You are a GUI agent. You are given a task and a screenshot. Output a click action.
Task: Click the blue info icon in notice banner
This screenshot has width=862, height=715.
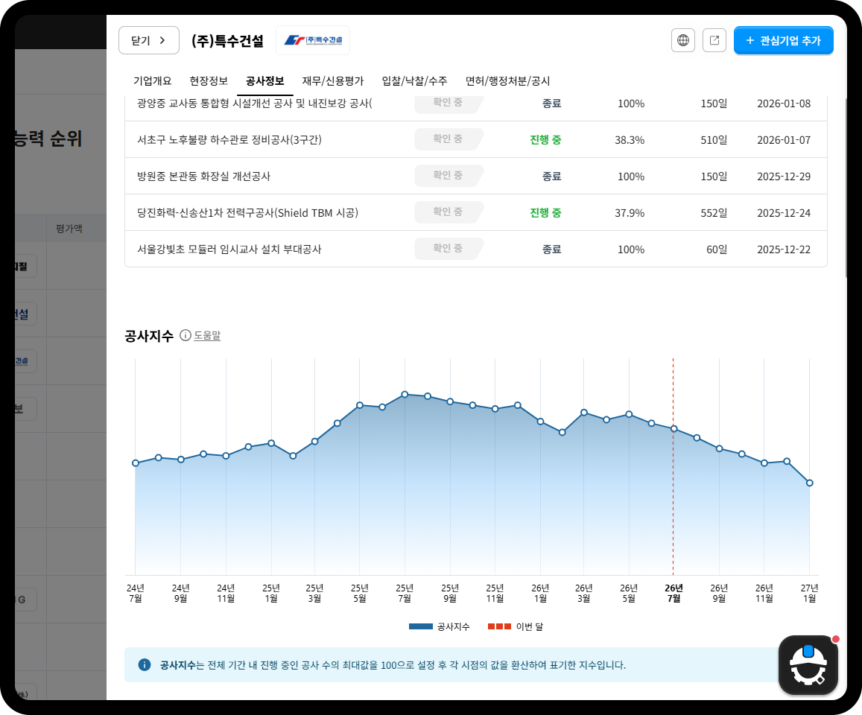[x=144, y=665]
